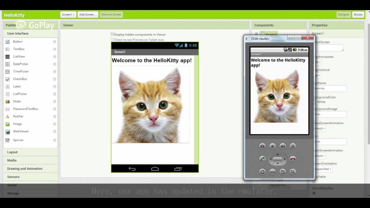Tap the Viewer phone's recent apps icon
Screen dimensions: 370x208
tap(178, 169)
